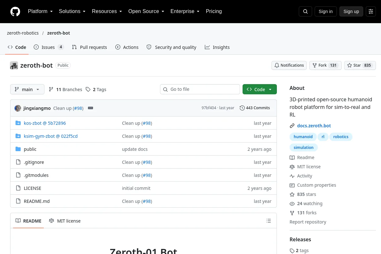
Task: Open the main branch dropdown
Action: point(27,89)
